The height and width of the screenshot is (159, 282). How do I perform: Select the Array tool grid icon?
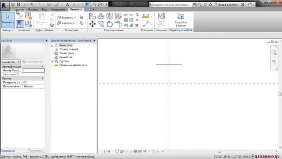(x=126, y=20)
